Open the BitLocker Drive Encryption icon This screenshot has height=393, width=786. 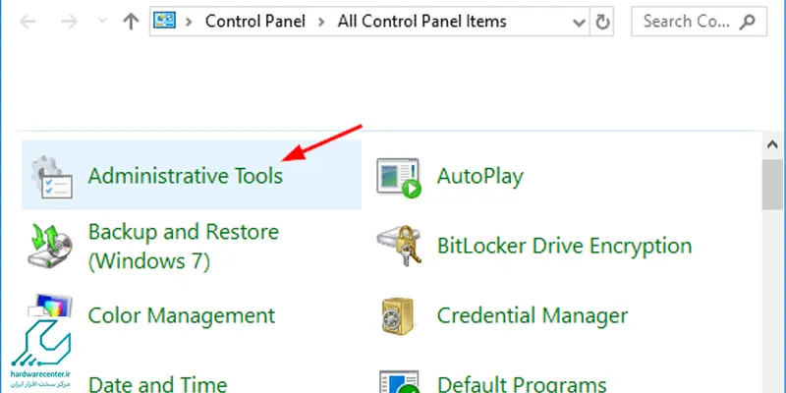(x=399, y=246)
